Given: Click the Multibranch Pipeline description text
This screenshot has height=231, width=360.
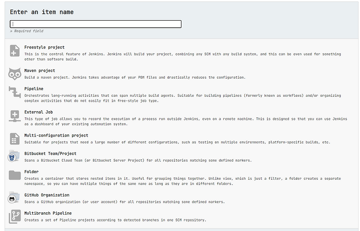Looking at the screenshot, I should [x=115, y=220].
